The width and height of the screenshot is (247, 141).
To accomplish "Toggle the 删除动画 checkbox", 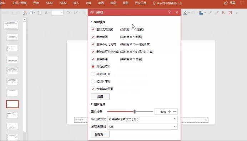I will pos(93,37).
